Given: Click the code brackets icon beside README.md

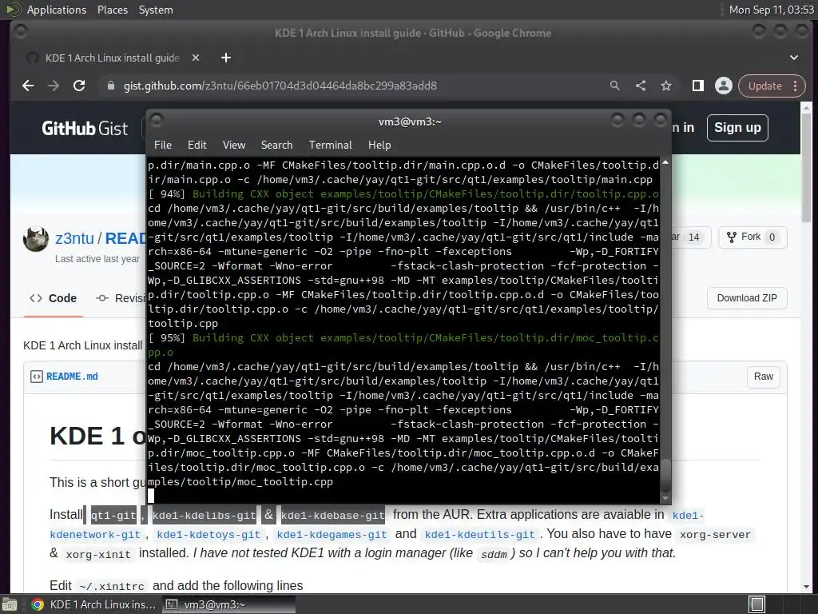Looking at the screenshot, I should click(x=37, y=377).
